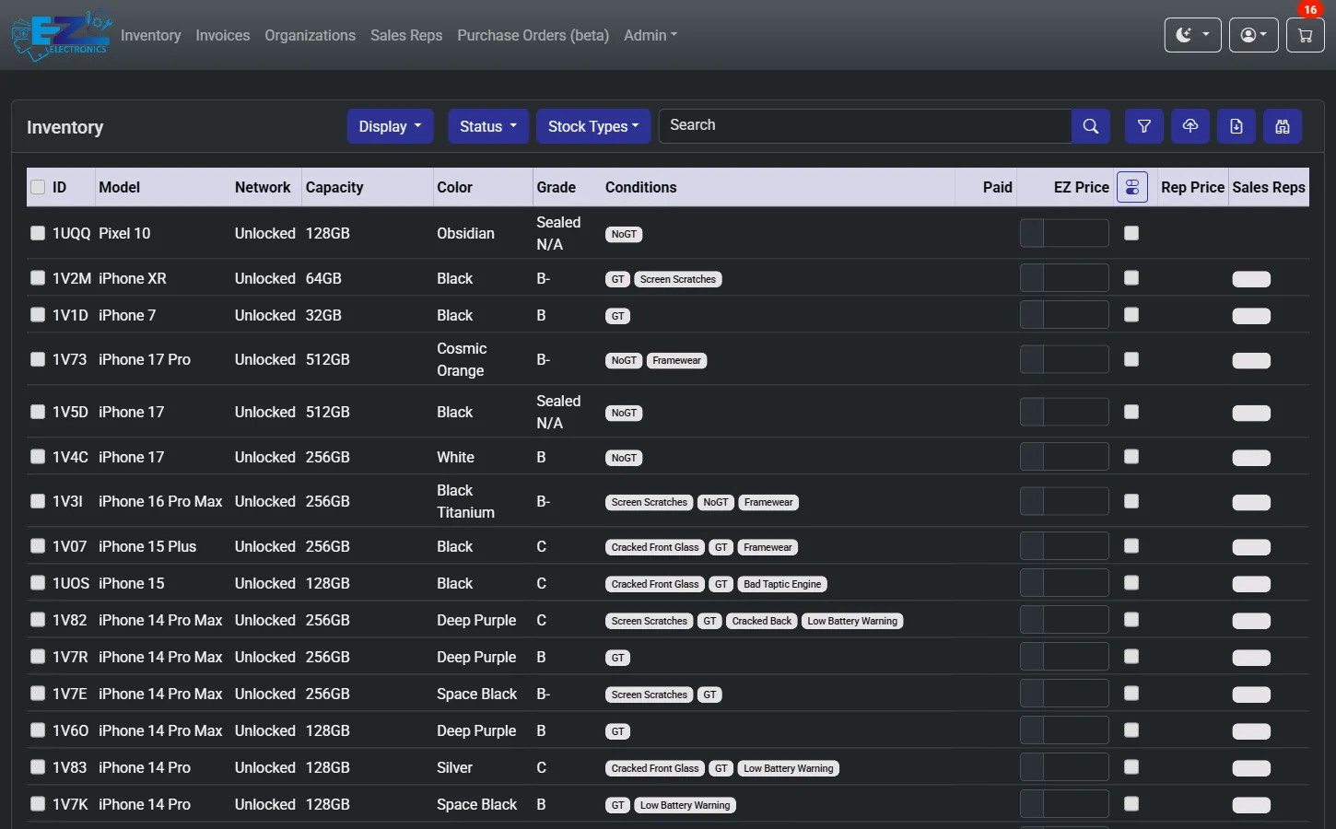Viewport: 1336px width, 829px height.
Task: Click inside the Search input field
Action: click(x=864, y=125)
